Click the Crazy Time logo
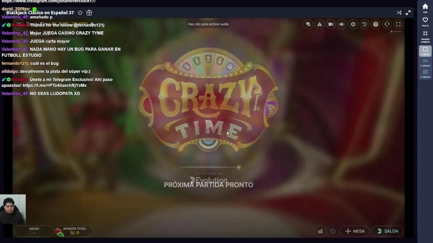The height and width of the screenshot is (243, 433). (208, 100)
